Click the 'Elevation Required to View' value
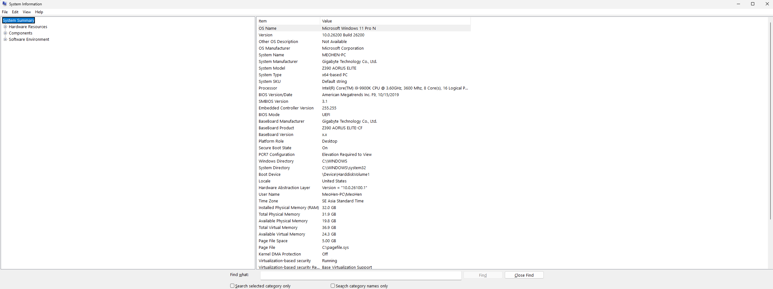The height and width of the screenshot is (289, 773). pos(347,155)
